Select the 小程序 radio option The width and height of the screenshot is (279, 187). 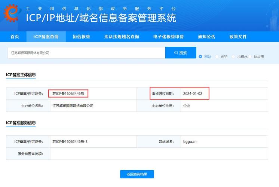click(x=233, y=56)
